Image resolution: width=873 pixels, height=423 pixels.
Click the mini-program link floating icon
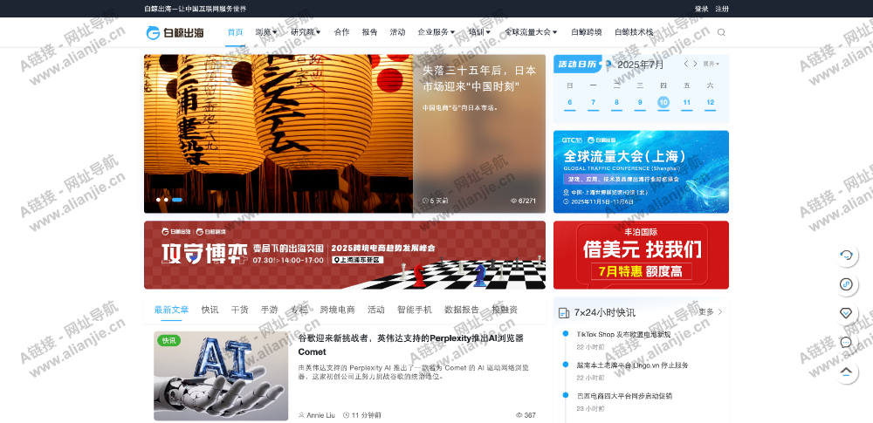[x=846, y=283]
